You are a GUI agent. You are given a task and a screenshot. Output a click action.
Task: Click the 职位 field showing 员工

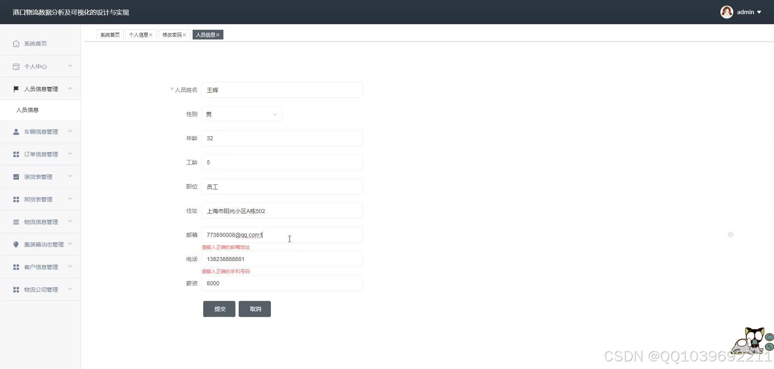(x=282, y=187)
